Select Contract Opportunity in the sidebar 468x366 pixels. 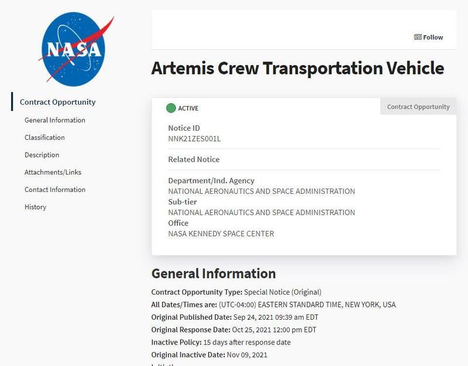[x=57, y=102]
